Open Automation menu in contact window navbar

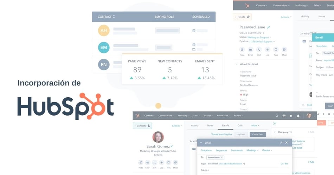click(x=224, y=116)
